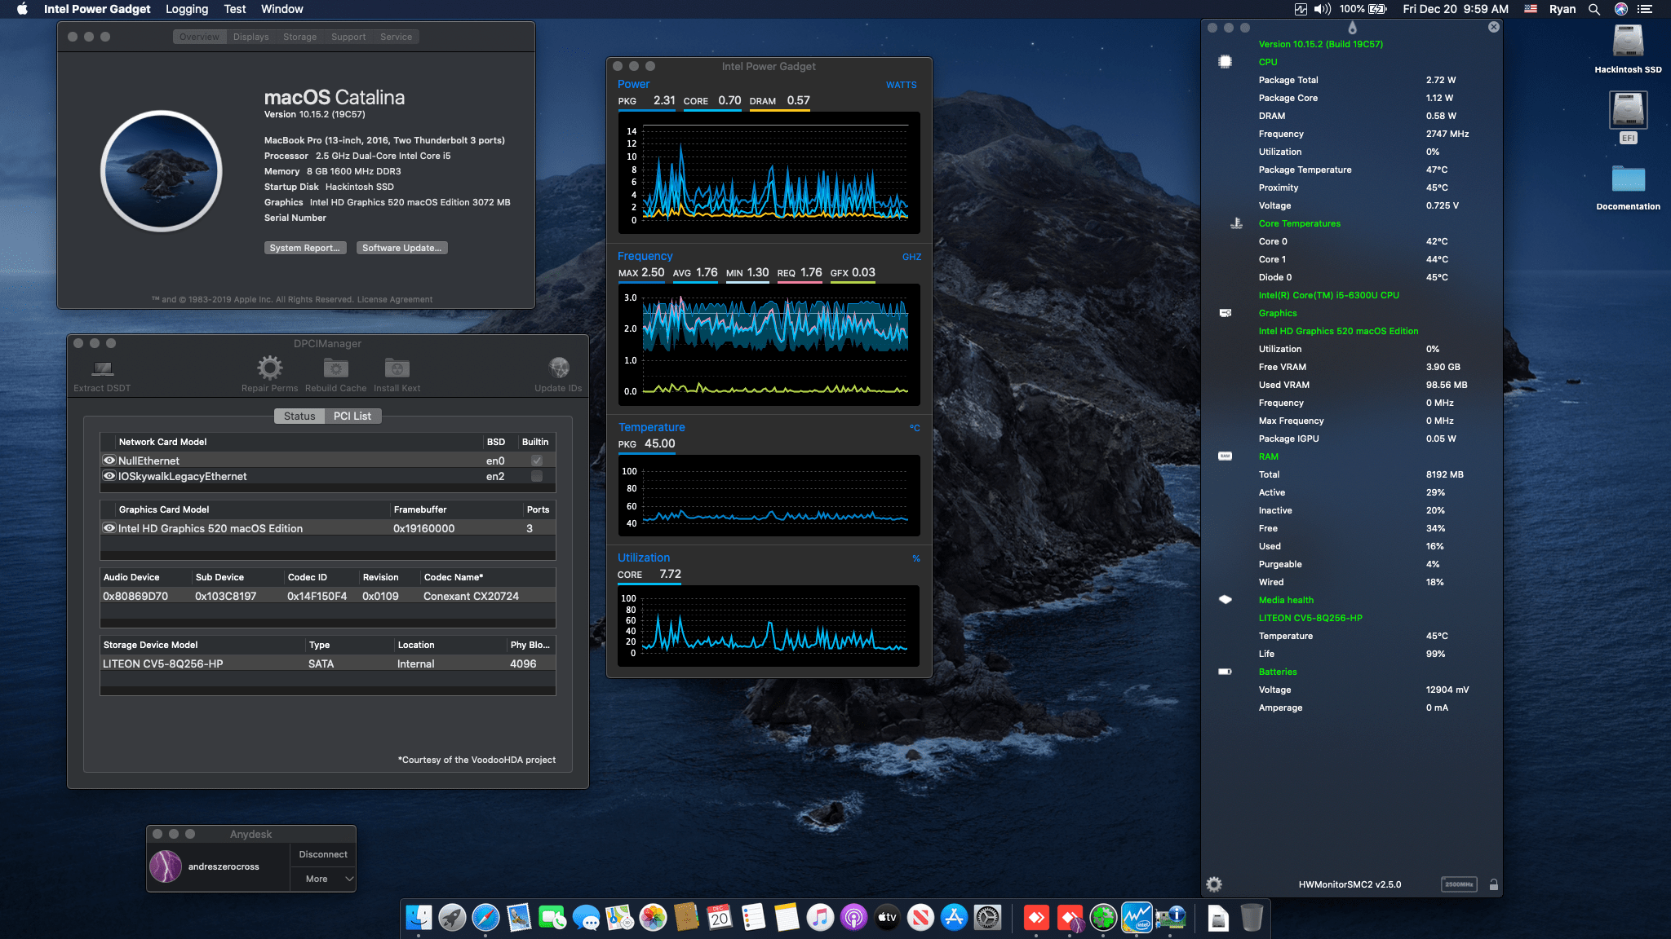Open Logging menu in menu bar
Screen dimensions: 1671x939
coord(187,9)
